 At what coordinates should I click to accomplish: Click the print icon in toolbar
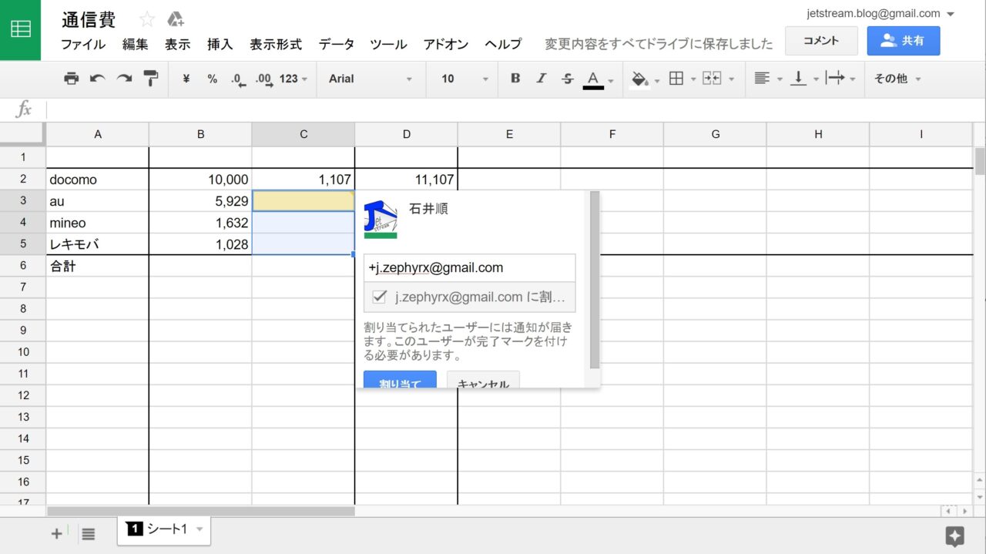tap(72, 79)
